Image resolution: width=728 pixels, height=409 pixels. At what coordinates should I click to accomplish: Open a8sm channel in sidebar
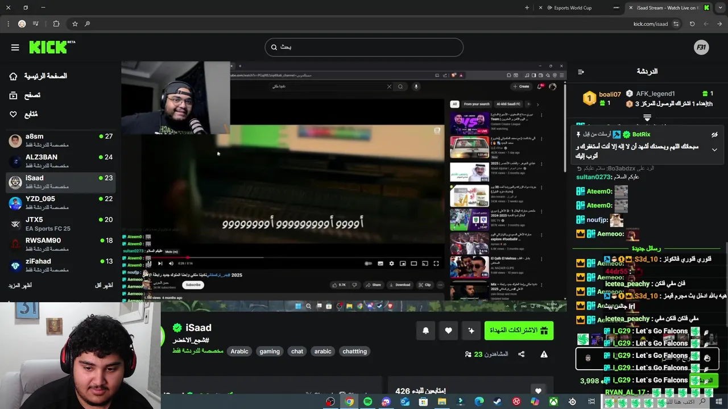pyautogui.click(x=61, y=140)
